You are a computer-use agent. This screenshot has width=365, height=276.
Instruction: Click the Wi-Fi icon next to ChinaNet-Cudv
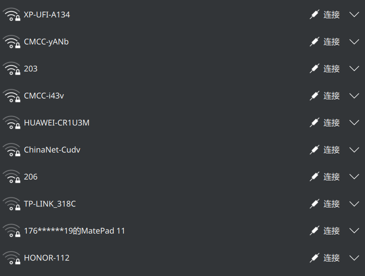click(12, 150)
